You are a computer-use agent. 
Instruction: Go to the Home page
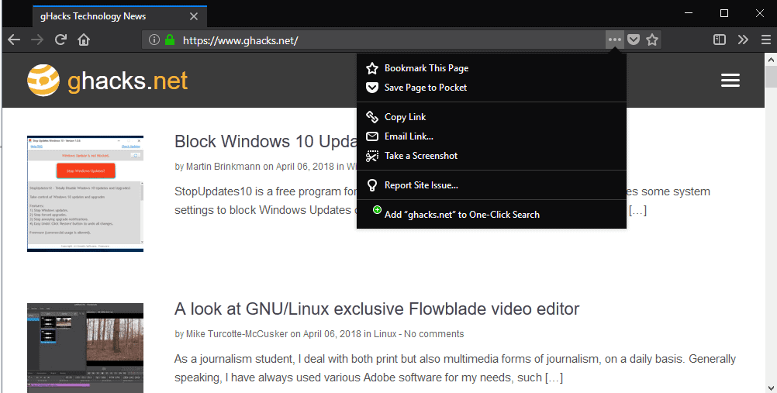[x=84, y=40]
